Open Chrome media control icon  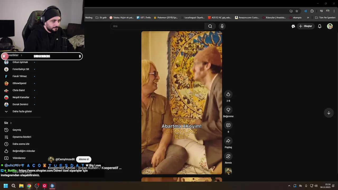(x=321, y=11)
